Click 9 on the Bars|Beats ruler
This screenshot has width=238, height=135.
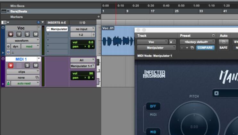click(x=127, y=11)
